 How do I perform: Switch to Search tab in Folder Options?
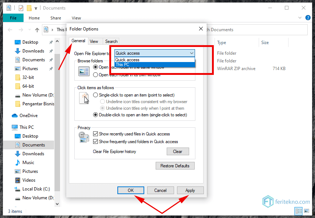pos(111,41)
